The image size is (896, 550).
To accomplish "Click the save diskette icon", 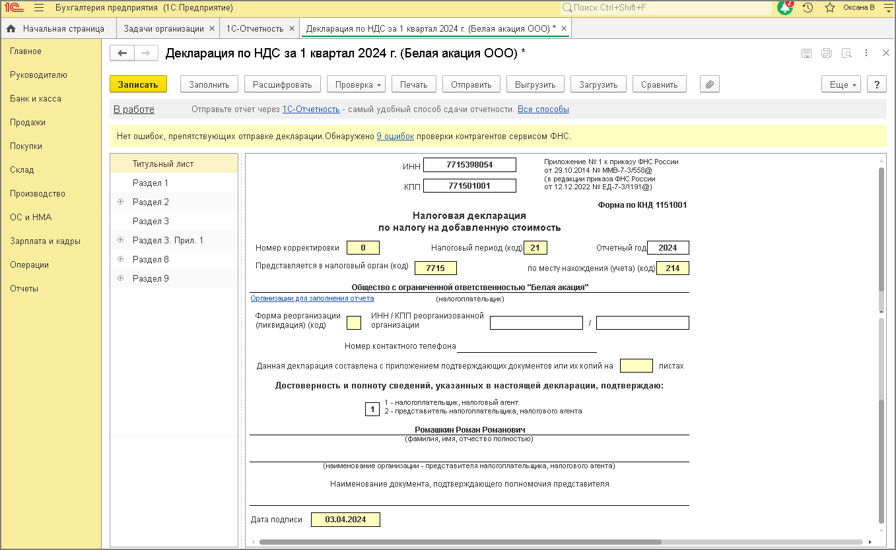I will pos(806,53).
